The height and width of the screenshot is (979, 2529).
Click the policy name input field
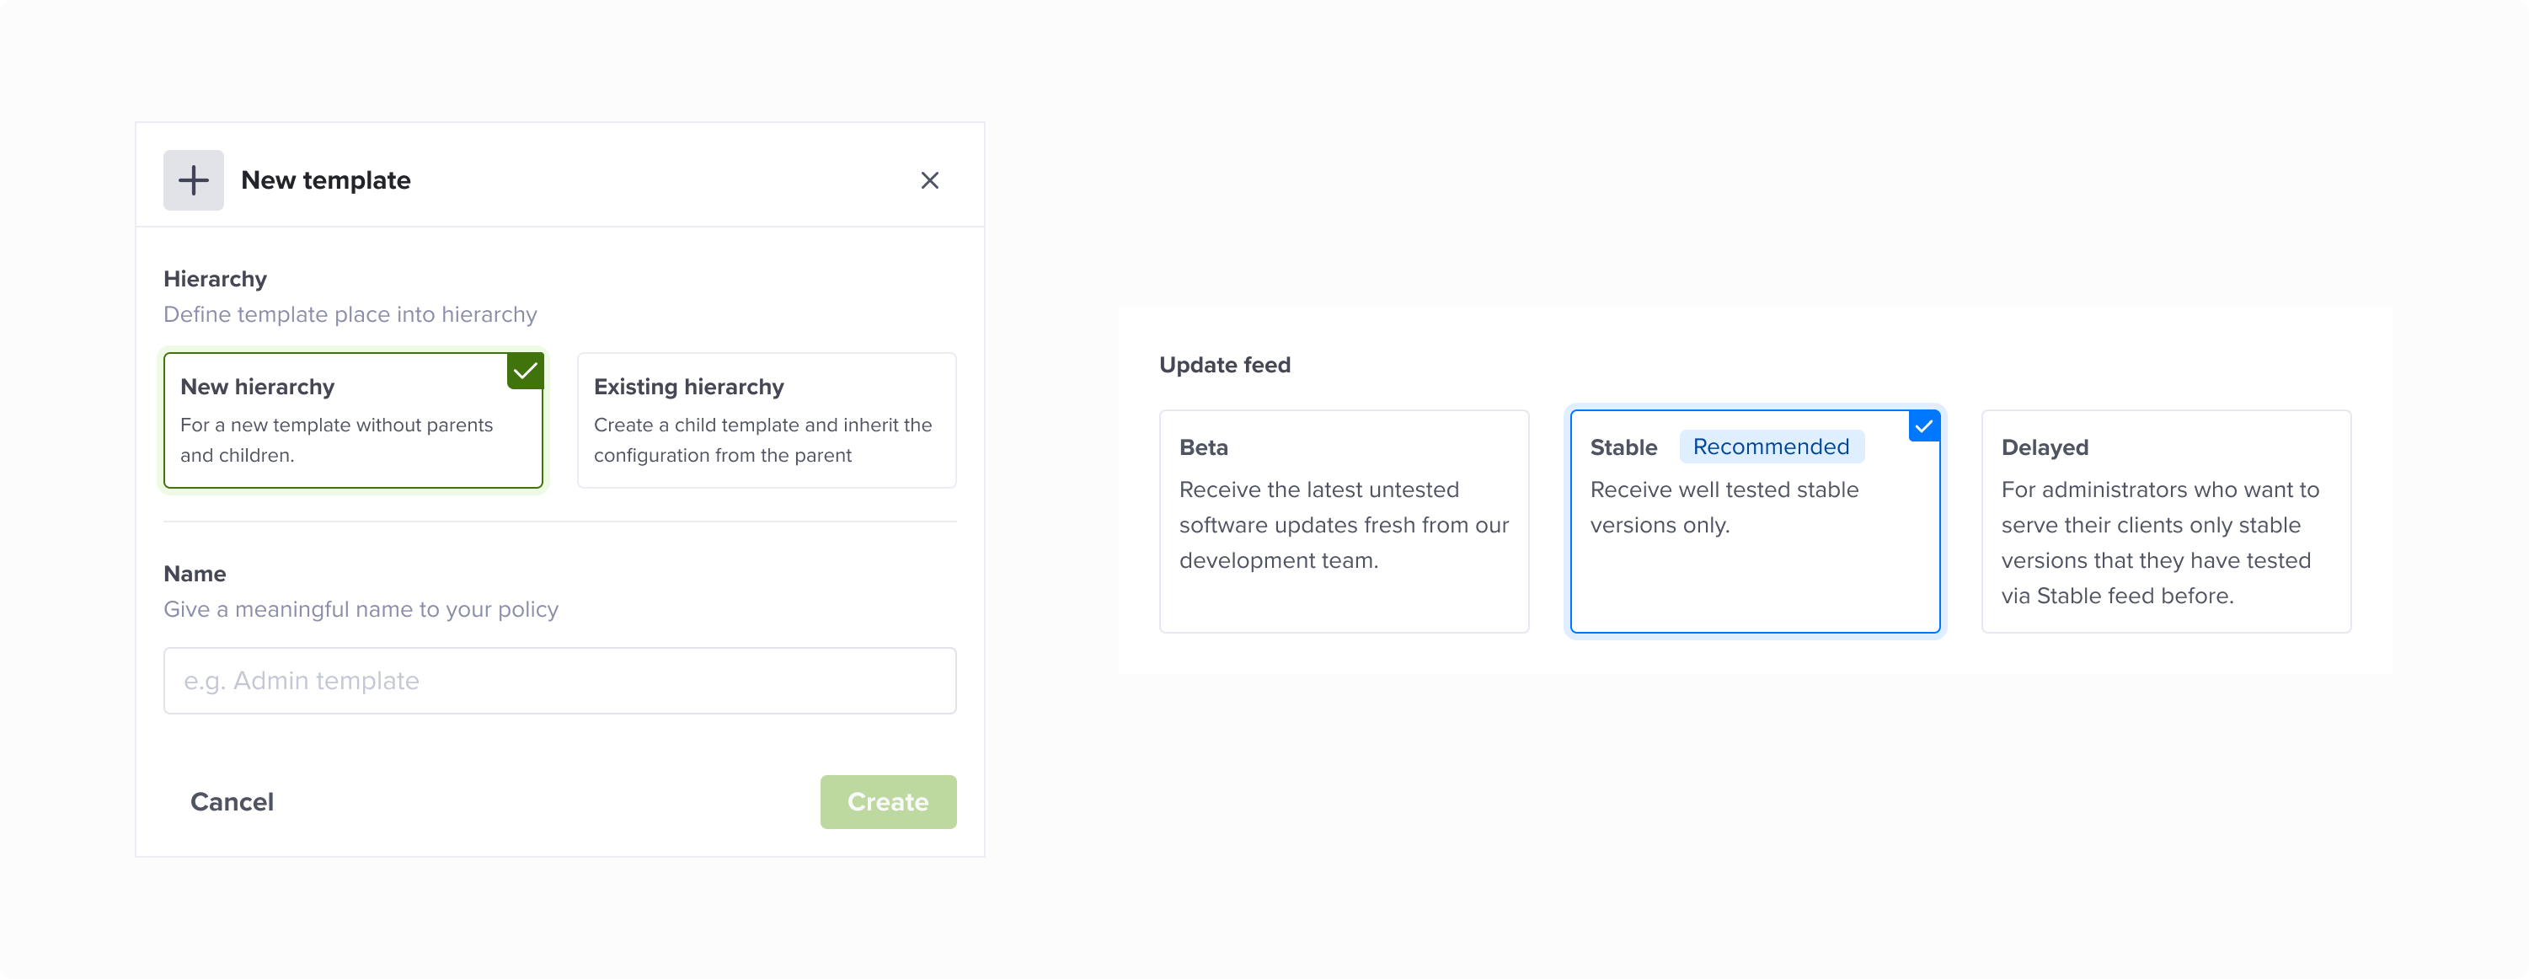[x=559, y=680]
